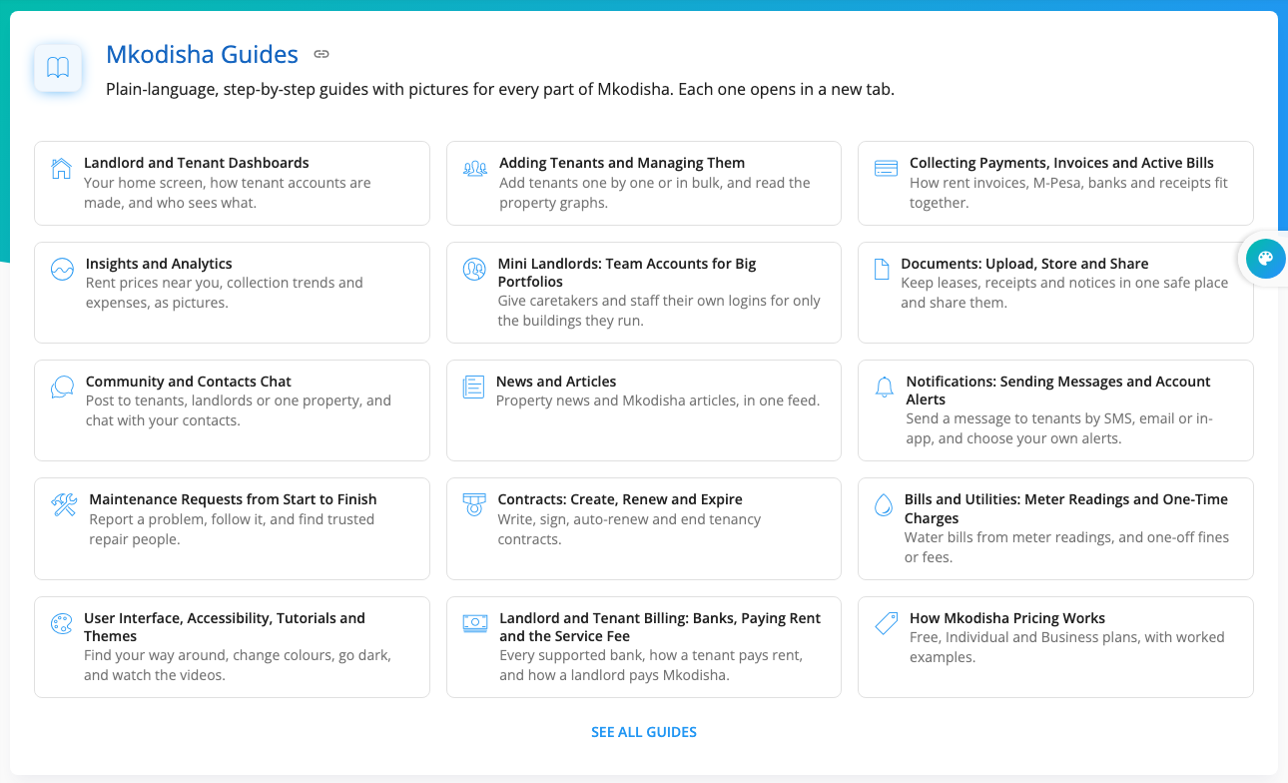This screenshot has width=1288, height=783.
Task: Open Contracts: Create, Renew and Expire guide
Action: point(620,499)
